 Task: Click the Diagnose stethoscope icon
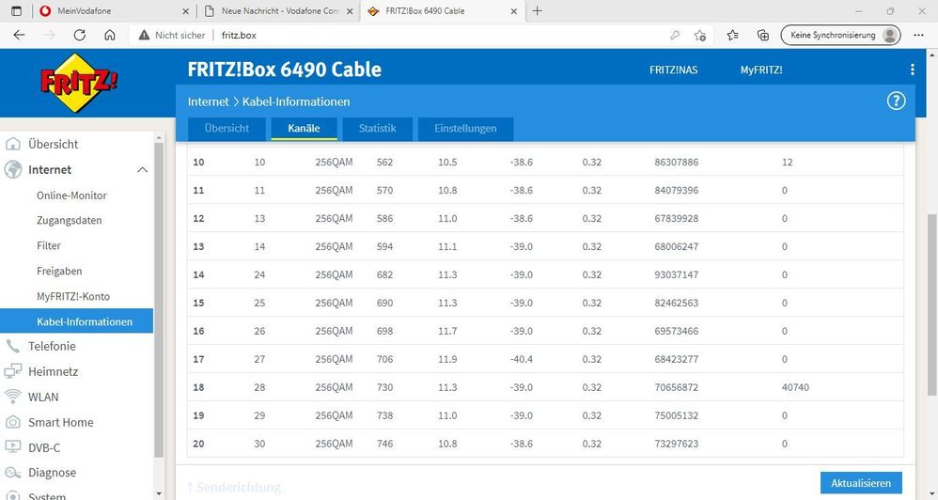pos(12,473)
